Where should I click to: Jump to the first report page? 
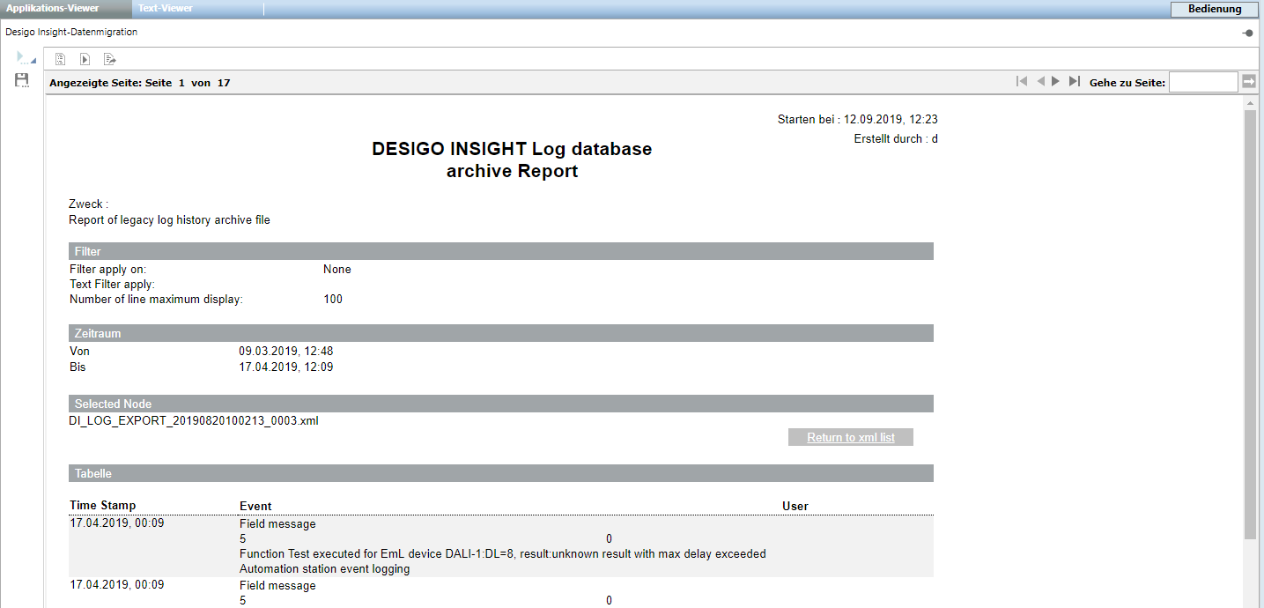coord(1022,82)
